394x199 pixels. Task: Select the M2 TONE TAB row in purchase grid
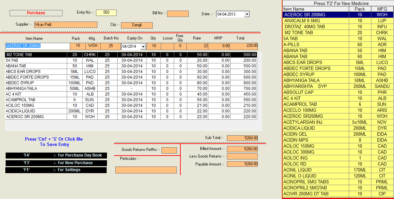tap(131, 55)
